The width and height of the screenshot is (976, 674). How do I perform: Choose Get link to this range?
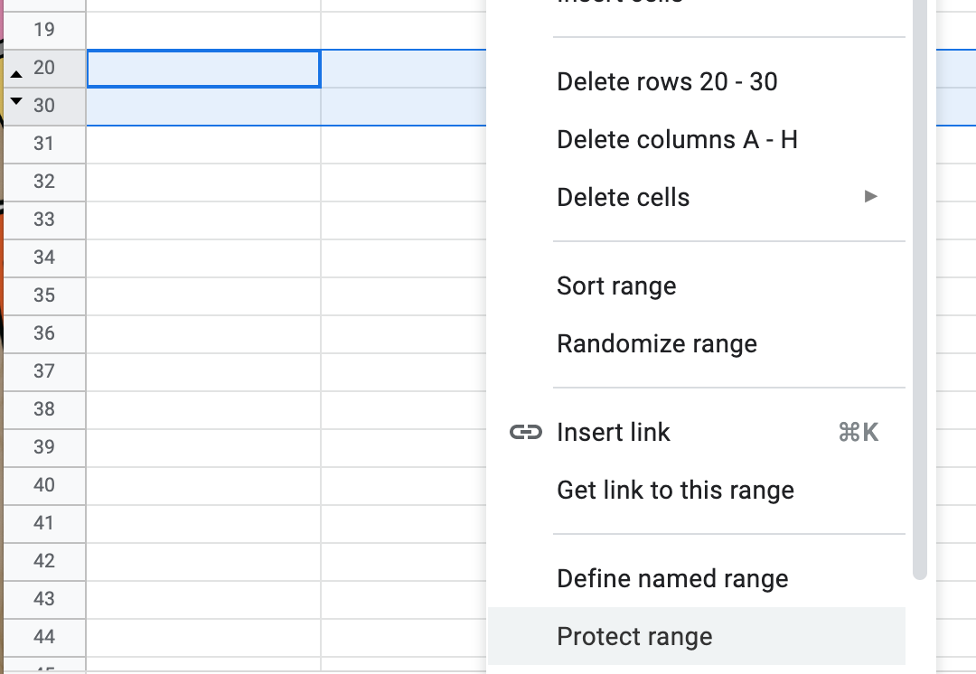(675, 491)
